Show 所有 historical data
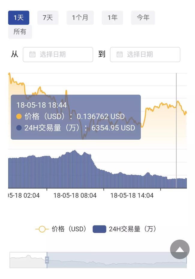Screen dimensions: 195x279 point(20,32)
